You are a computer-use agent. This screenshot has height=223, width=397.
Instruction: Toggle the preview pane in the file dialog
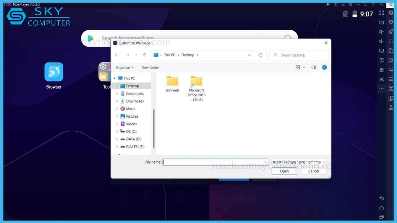314,67
